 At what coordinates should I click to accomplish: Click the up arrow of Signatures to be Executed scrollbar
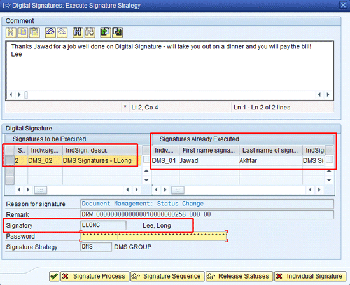[146, 171]
